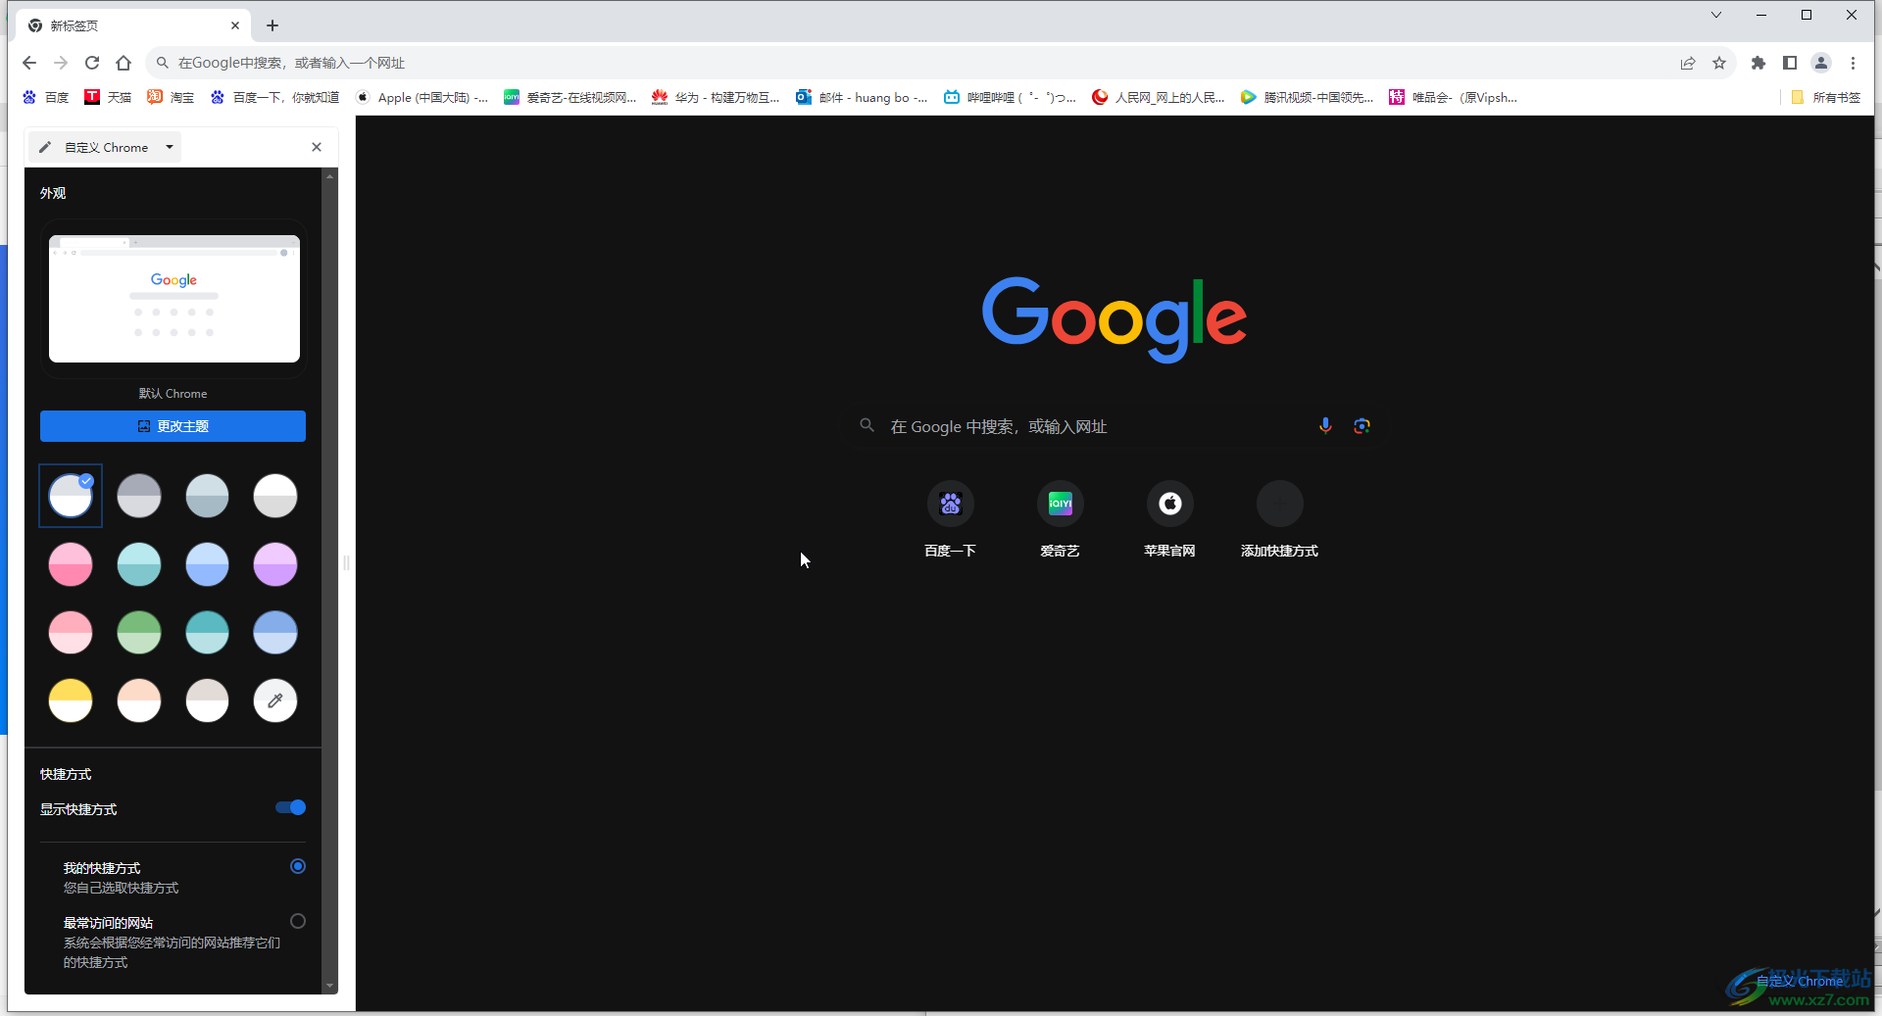Open the 百度 bookmark
The width and height of the screenshot is (1882, 1016).
(x=46, y=97)
